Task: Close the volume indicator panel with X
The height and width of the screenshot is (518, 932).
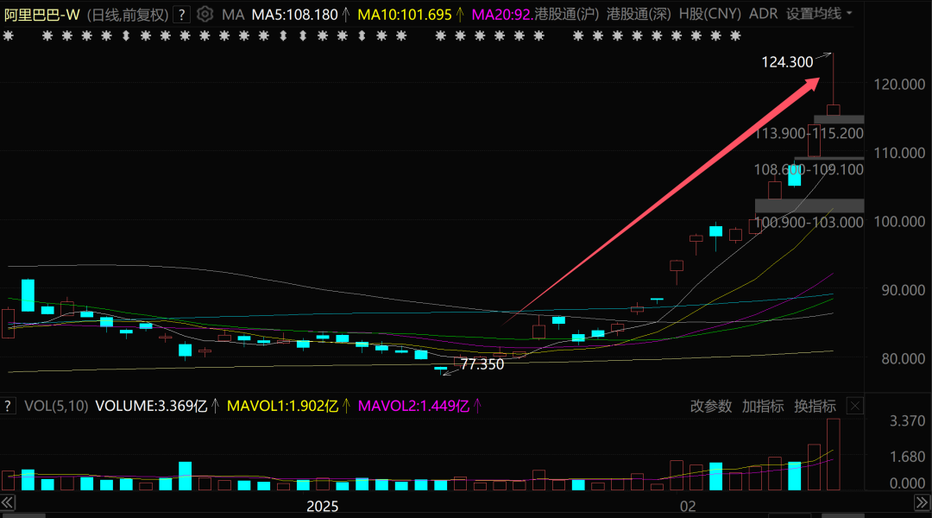Action: (854, 406)
